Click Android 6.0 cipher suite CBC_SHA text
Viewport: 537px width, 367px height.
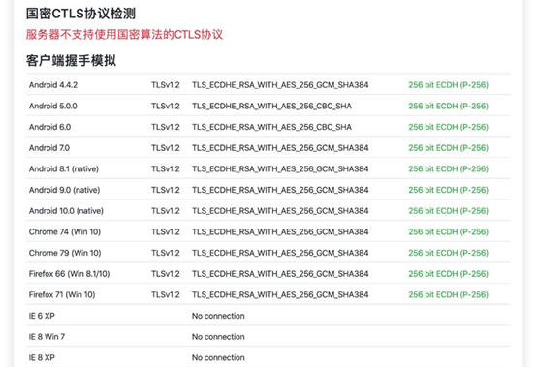pos(271,127)
